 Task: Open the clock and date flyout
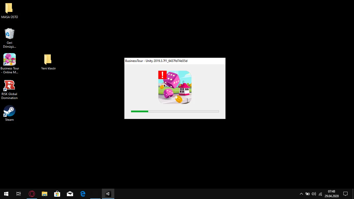coord(332,194)
